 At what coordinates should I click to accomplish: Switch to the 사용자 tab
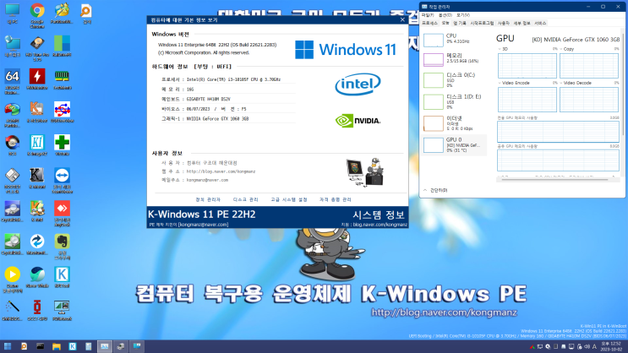click(x=504, y=23)
